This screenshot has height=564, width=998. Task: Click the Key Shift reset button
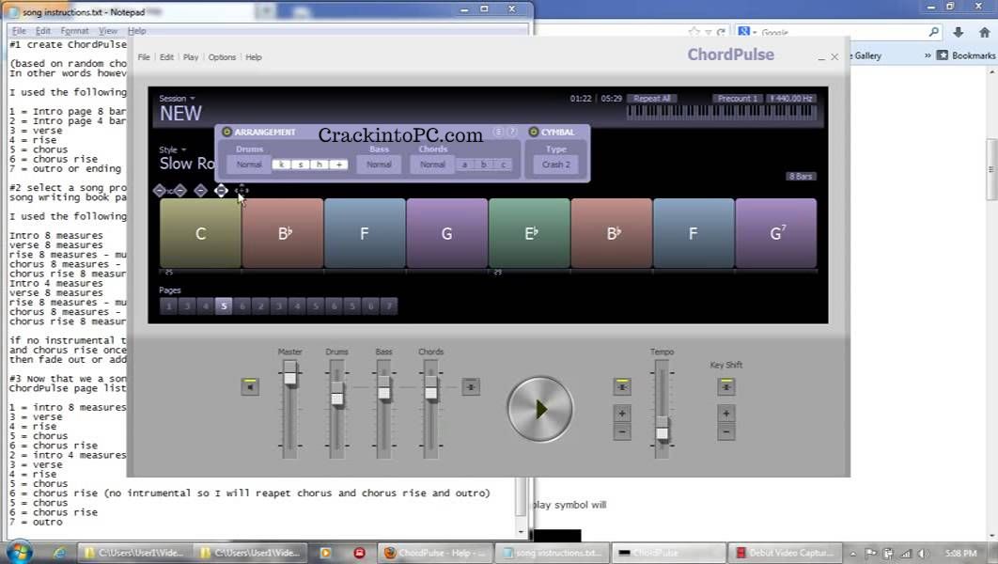726,386
